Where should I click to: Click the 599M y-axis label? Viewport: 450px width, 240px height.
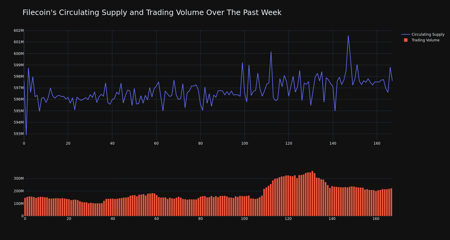coord(18,65)
